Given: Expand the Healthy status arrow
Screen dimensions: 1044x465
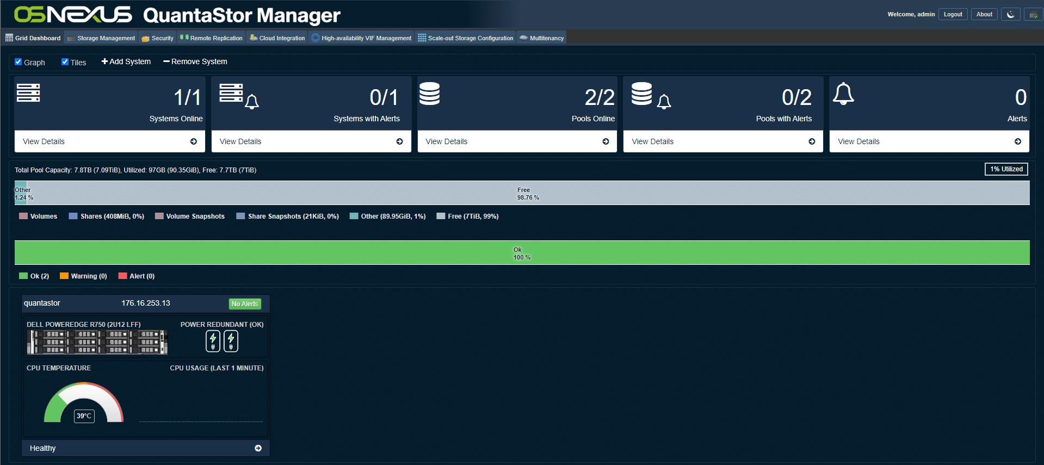Looking at the screenshot, I should 258,448.
